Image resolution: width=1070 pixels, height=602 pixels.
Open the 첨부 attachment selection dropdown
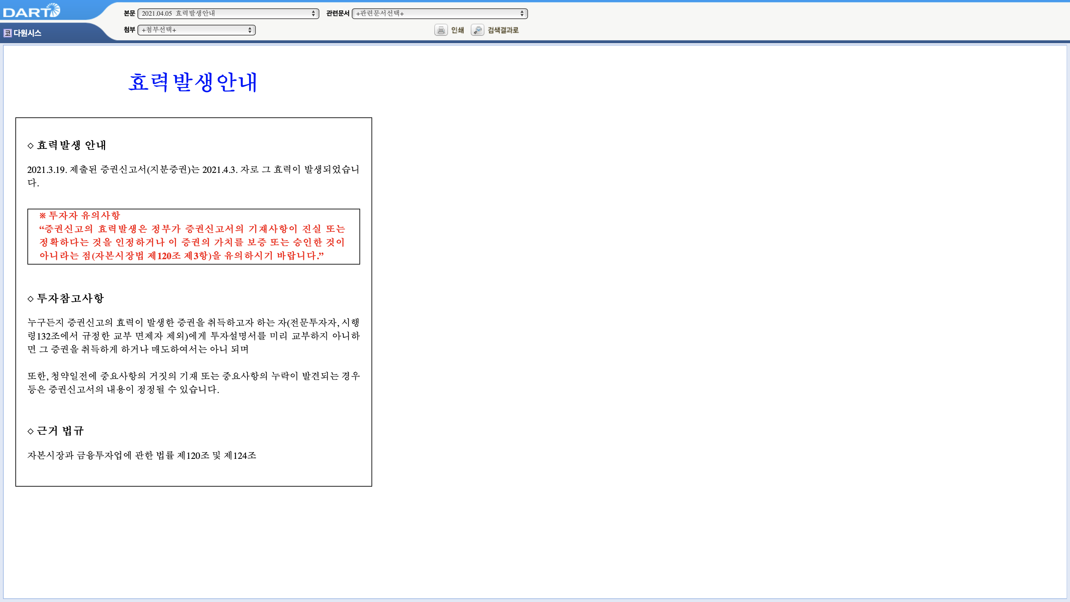tap(197, 30)
